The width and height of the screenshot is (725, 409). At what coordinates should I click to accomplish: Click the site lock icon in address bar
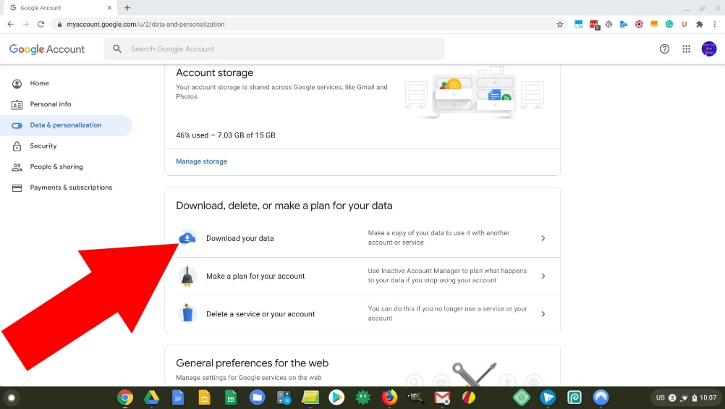click(59, 24)
